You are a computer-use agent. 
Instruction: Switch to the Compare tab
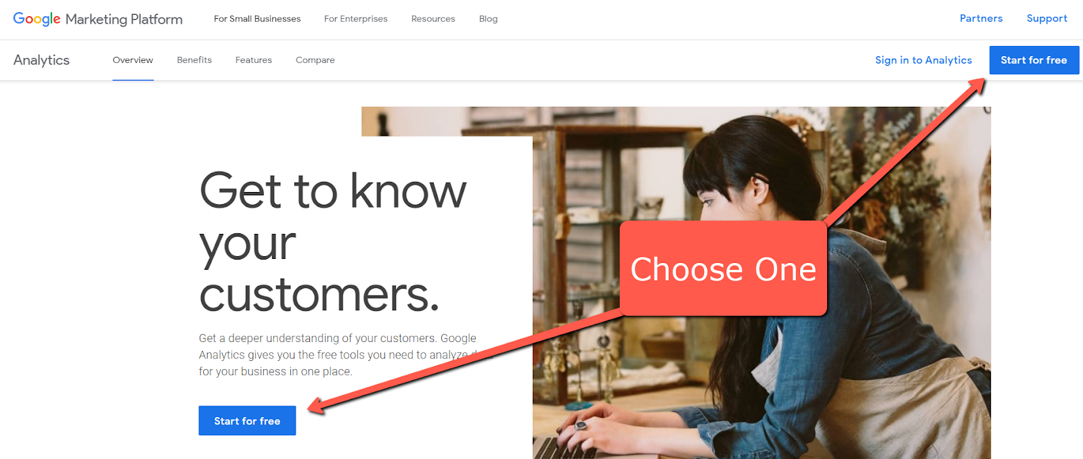[315, 60]
